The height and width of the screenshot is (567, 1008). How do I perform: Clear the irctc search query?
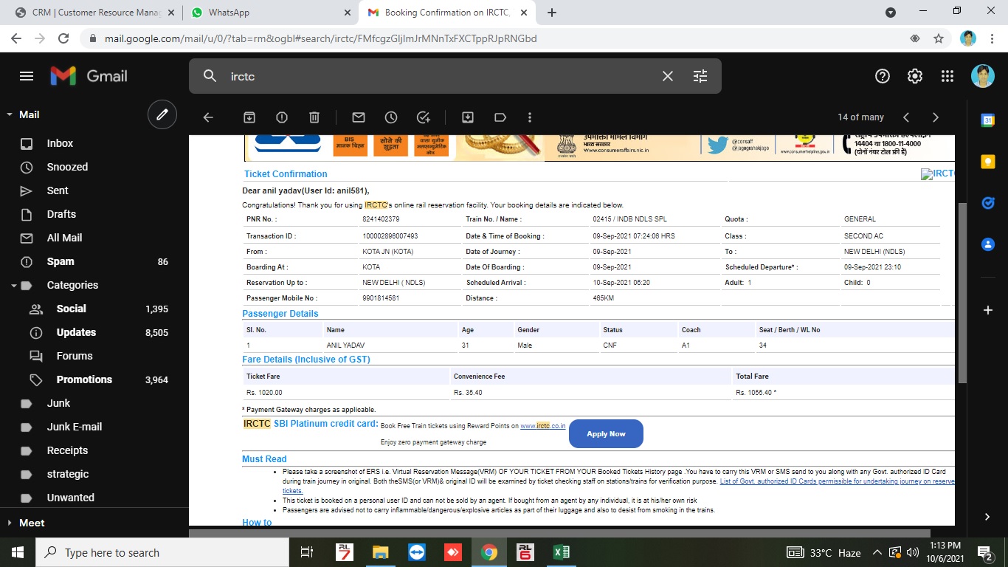point(668,76)
